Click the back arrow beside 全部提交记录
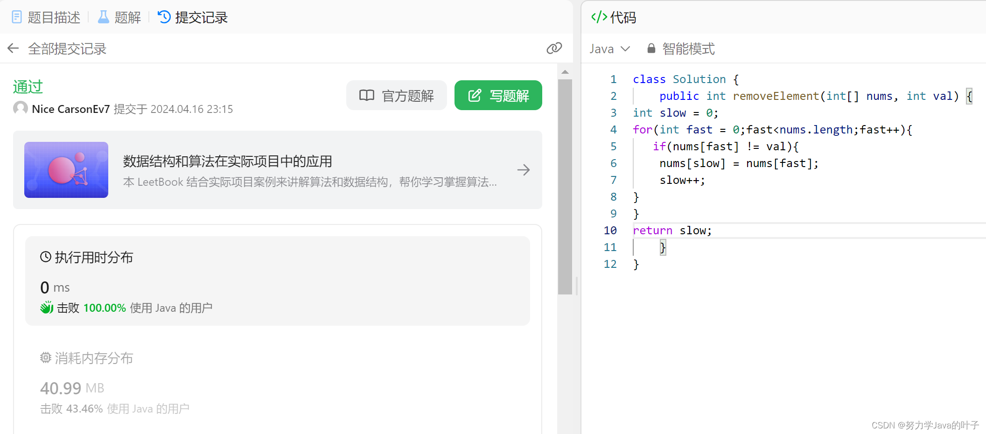The image size is (986, 434). [x=13, y=48]
